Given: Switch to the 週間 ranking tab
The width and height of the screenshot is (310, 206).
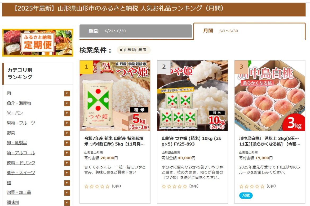Looking at the screenshot, I should 136,31.
